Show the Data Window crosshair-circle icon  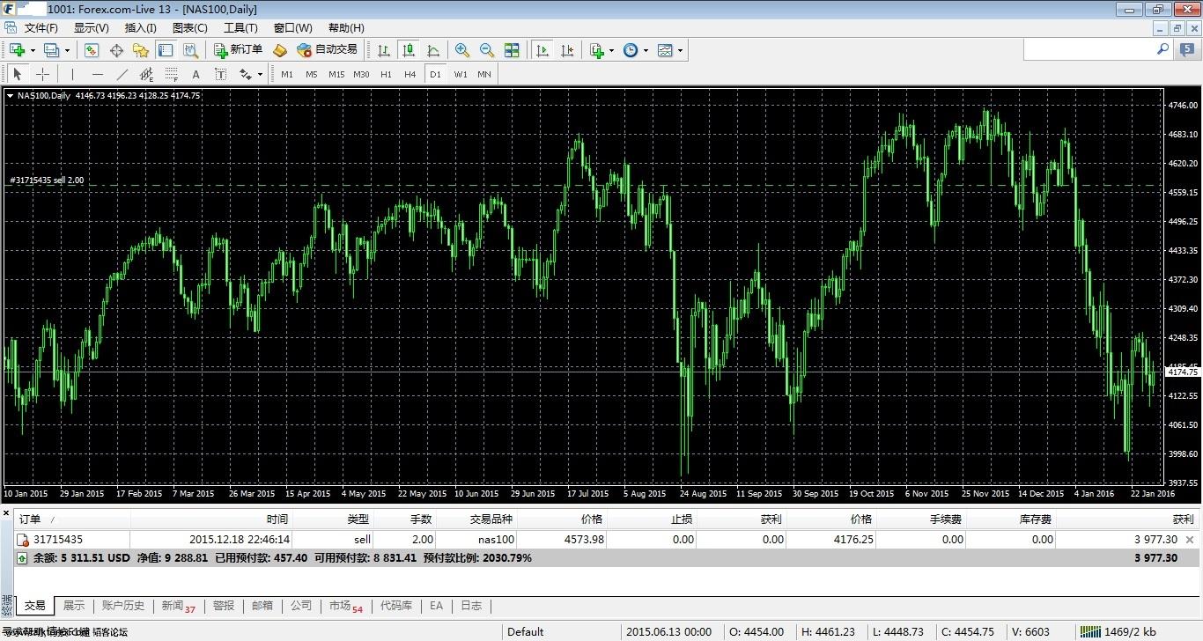(x=116, y=50)
